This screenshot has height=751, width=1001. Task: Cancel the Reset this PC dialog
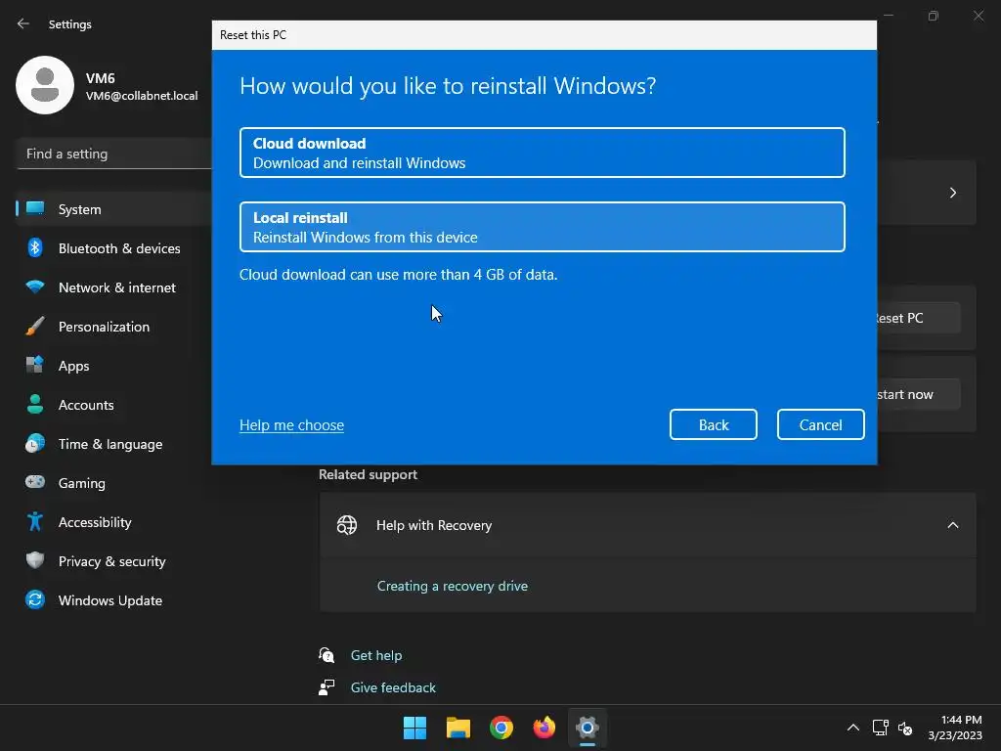[x=820, y=424]
